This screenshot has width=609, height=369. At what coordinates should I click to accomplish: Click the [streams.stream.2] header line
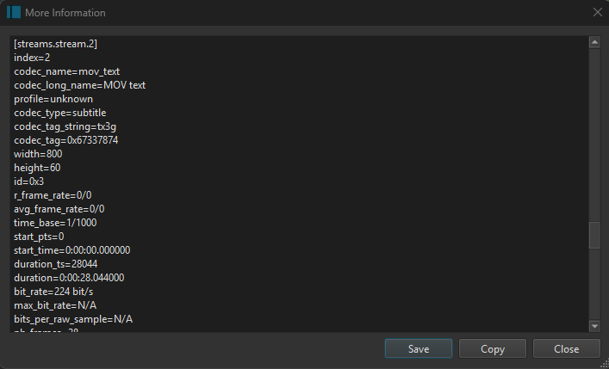(x=59, y=44)
